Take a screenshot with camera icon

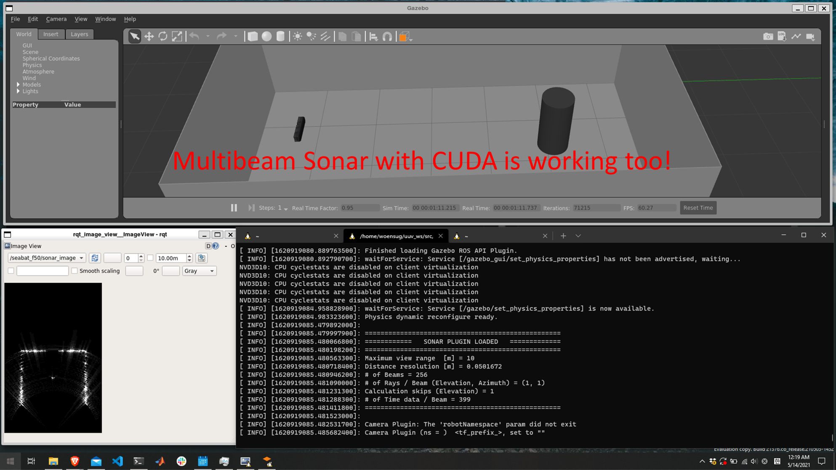tap(768, 37)
